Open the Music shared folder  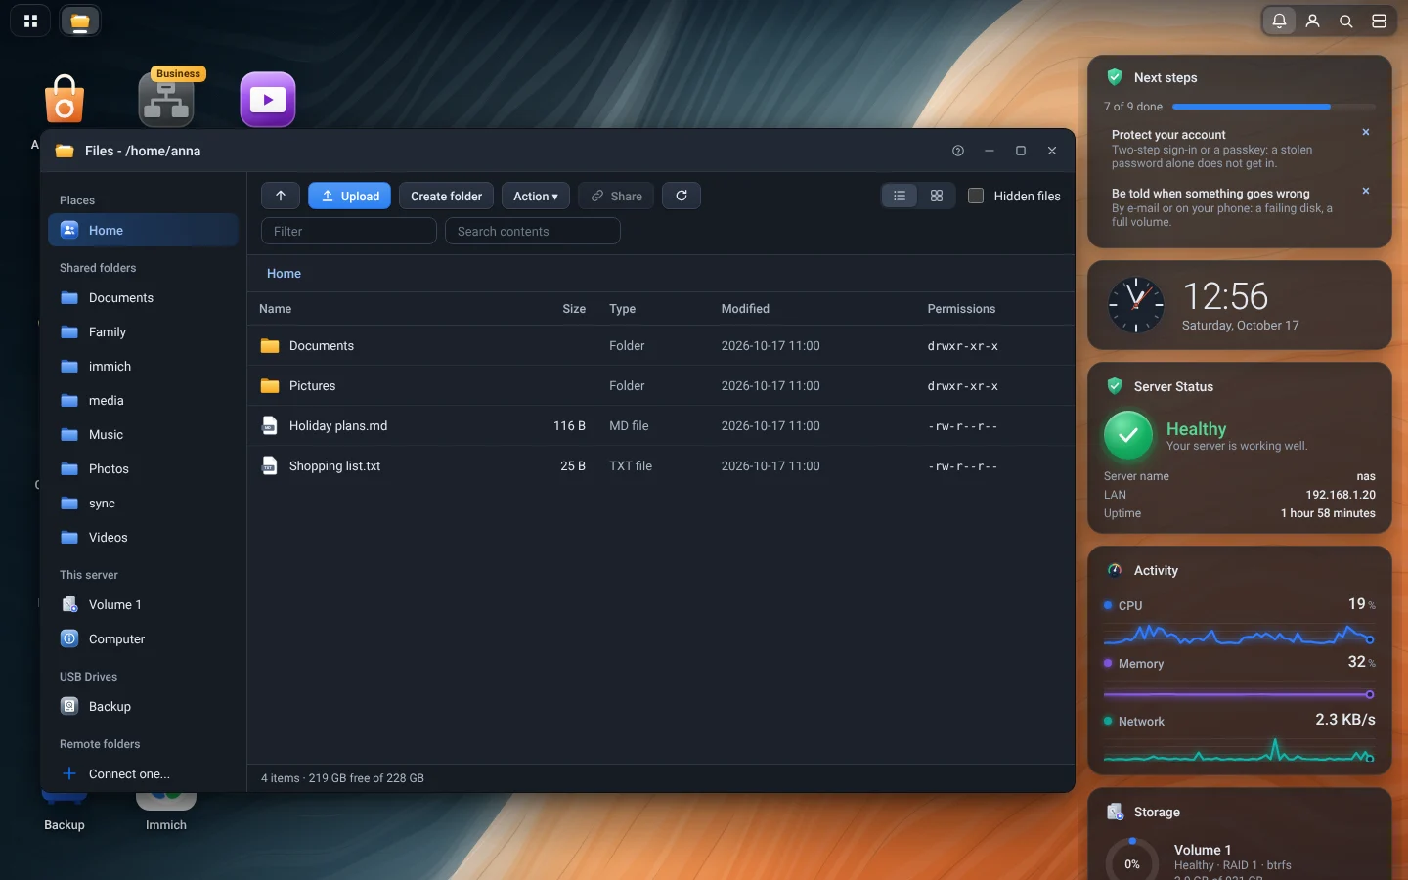143,434
